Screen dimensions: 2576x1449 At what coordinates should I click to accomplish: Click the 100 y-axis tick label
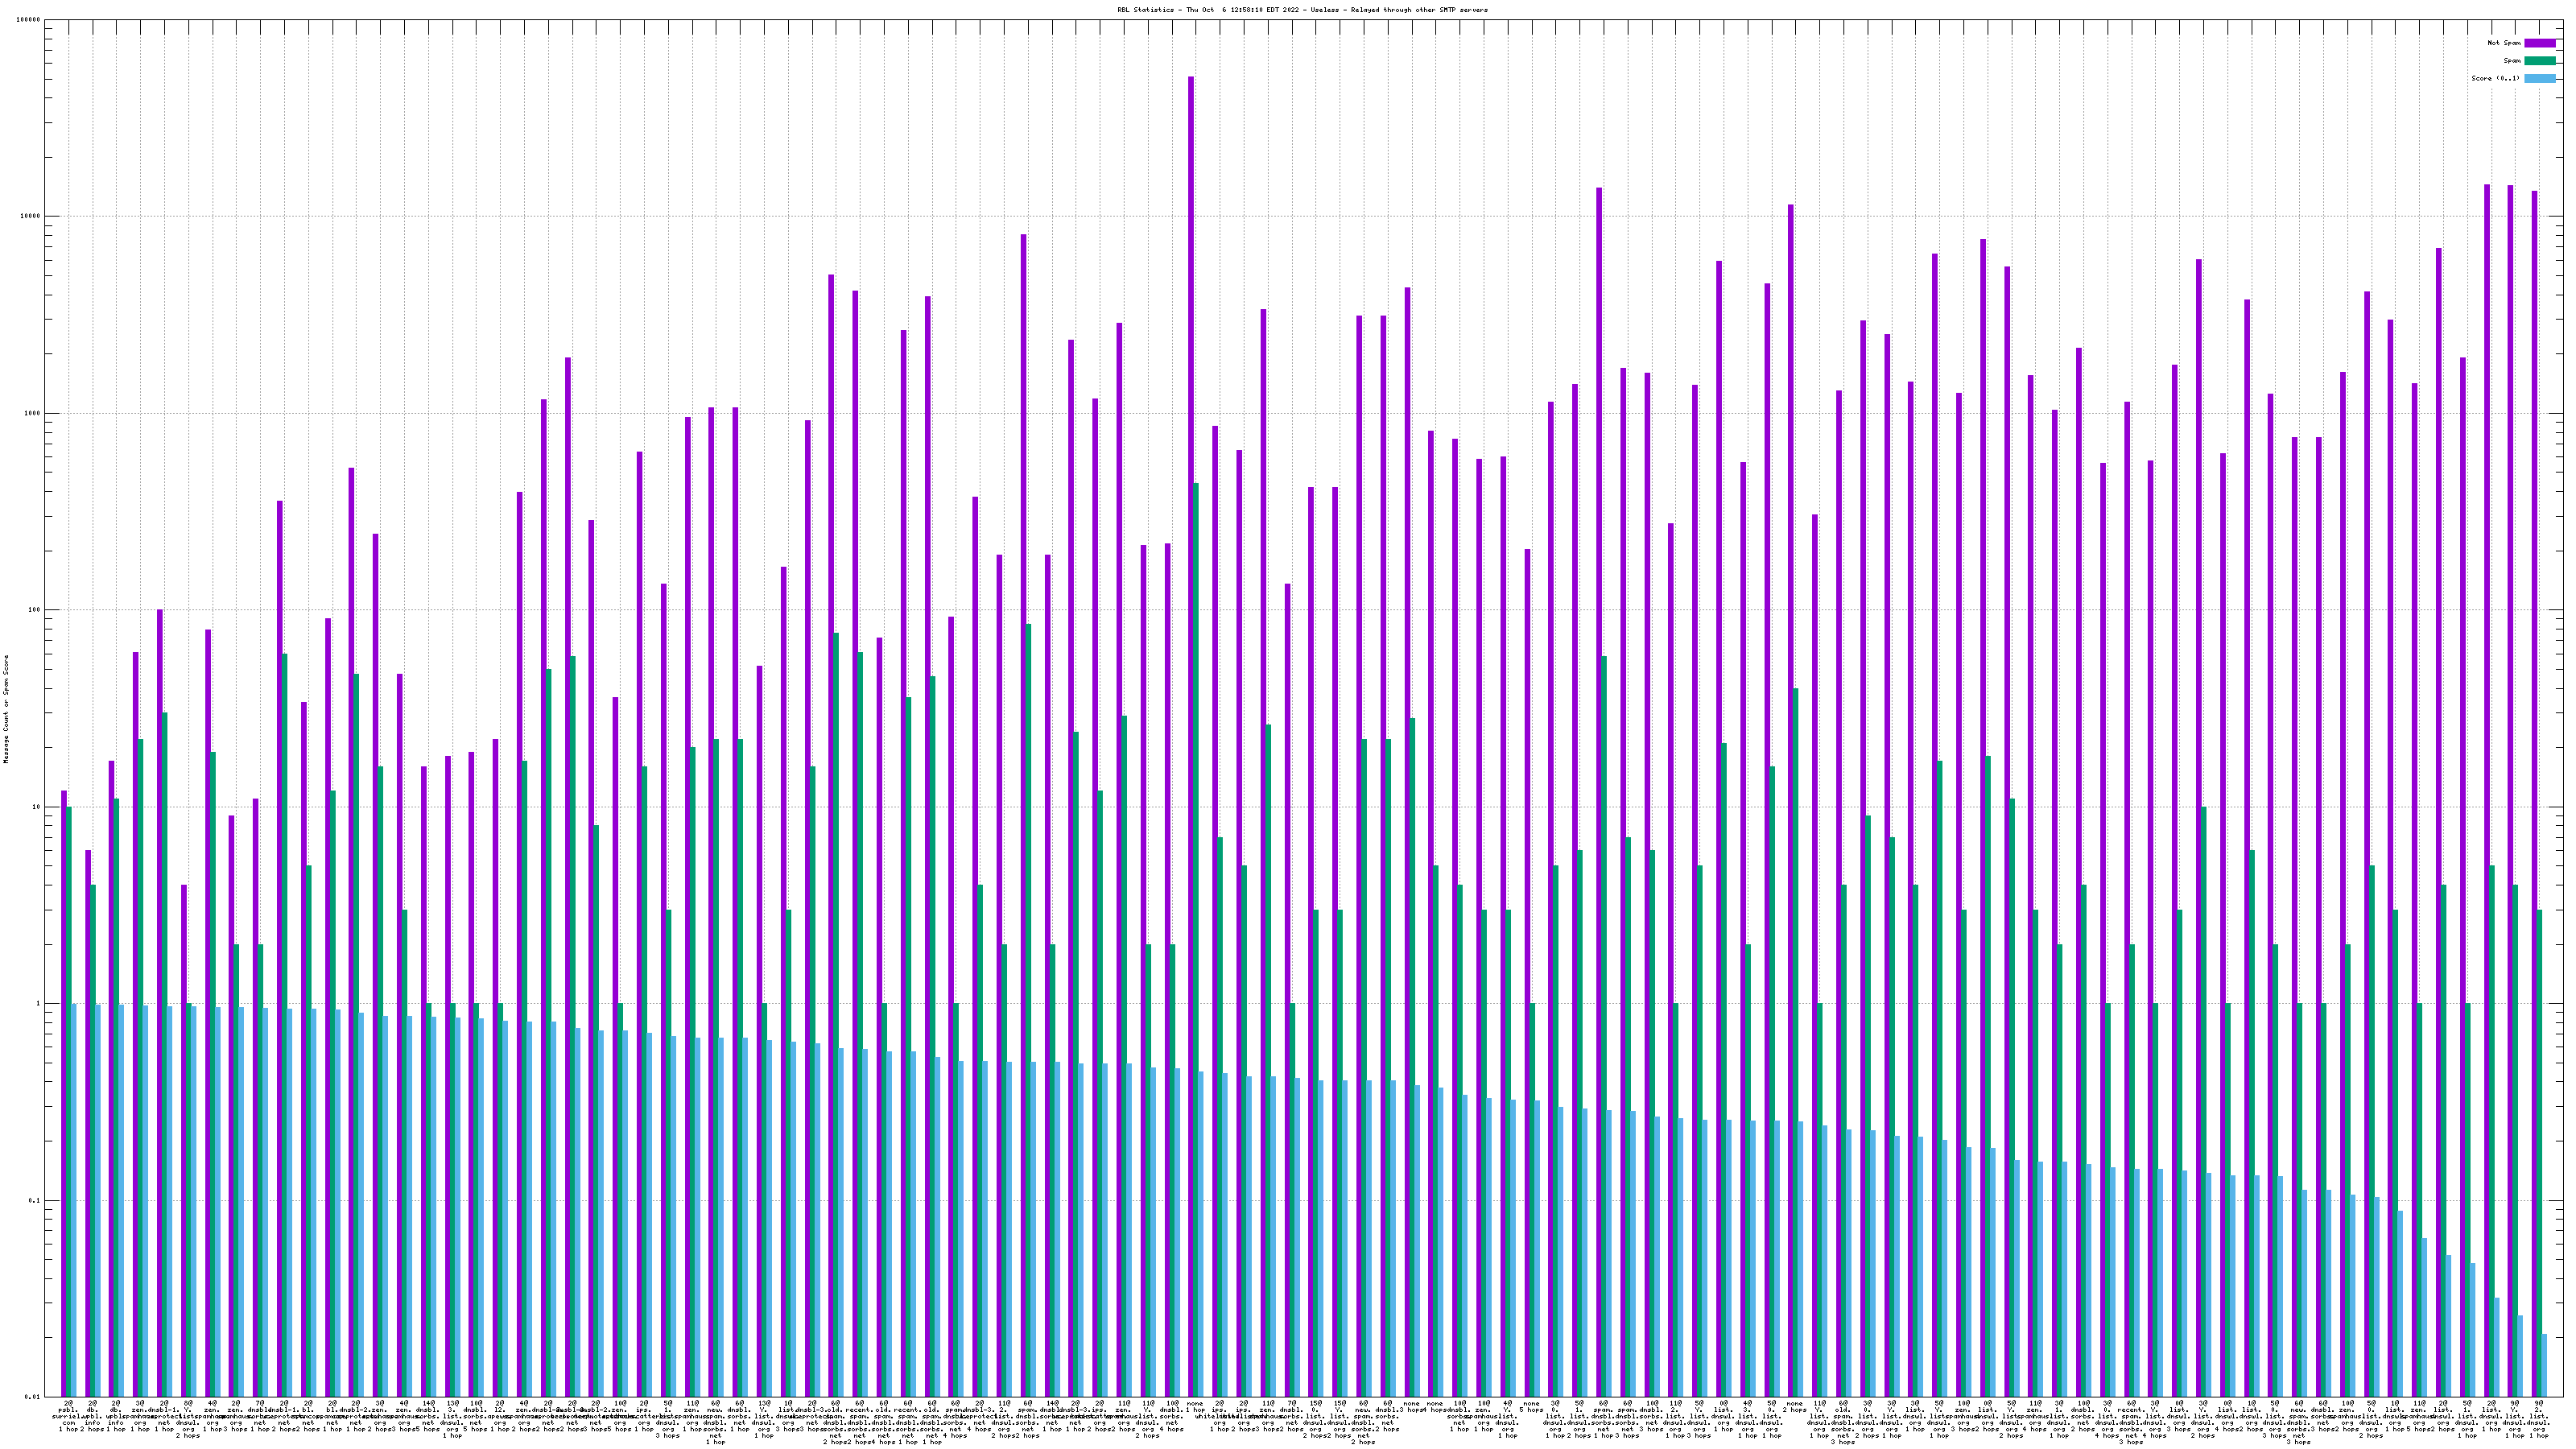[x=35, y=610]
